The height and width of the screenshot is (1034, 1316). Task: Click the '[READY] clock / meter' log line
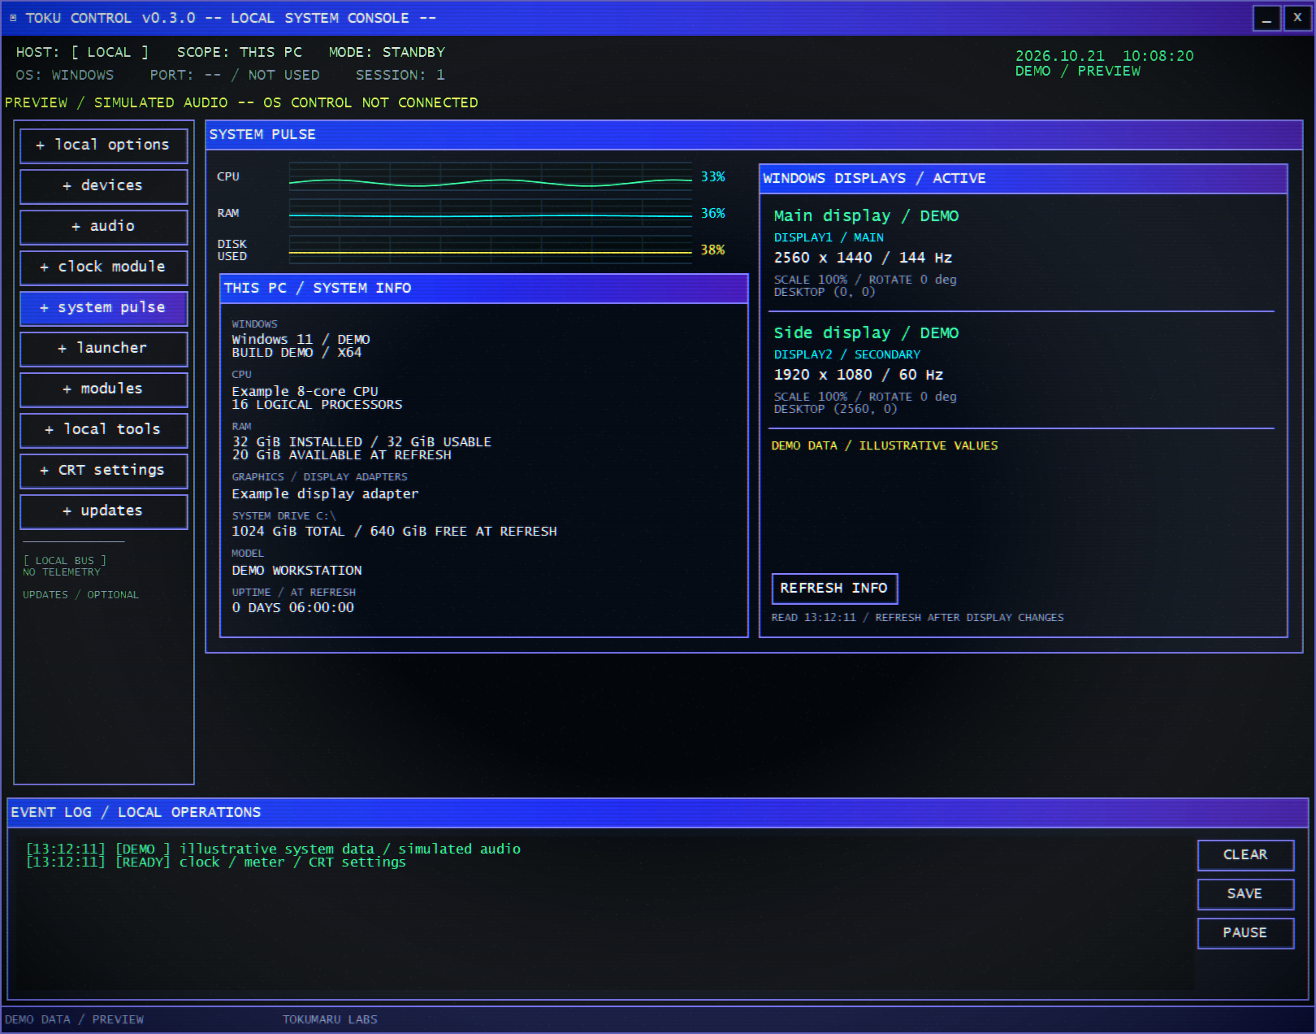pyautogui.click(x=216, y=862)
